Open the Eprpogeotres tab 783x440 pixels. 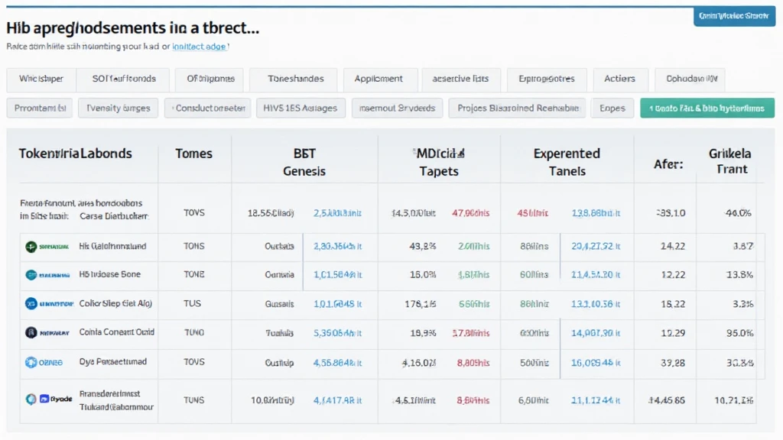547,79
